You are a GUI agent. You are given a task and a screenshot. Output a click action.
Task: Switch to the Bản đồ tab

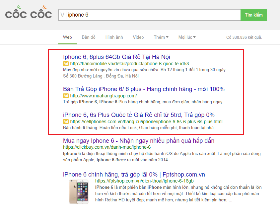pyautogui.click(x=89, y=37)
